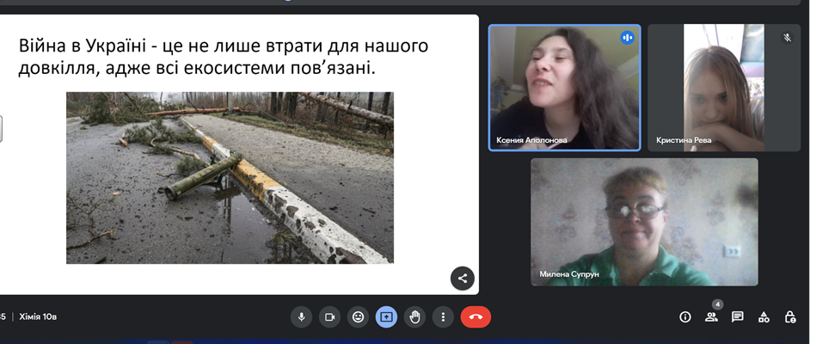
Task: Leave the call with the red hang-up button
Action: 475,317
